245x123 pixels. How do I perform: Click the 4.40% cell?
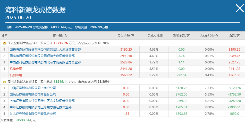click(x=154, y=56)
